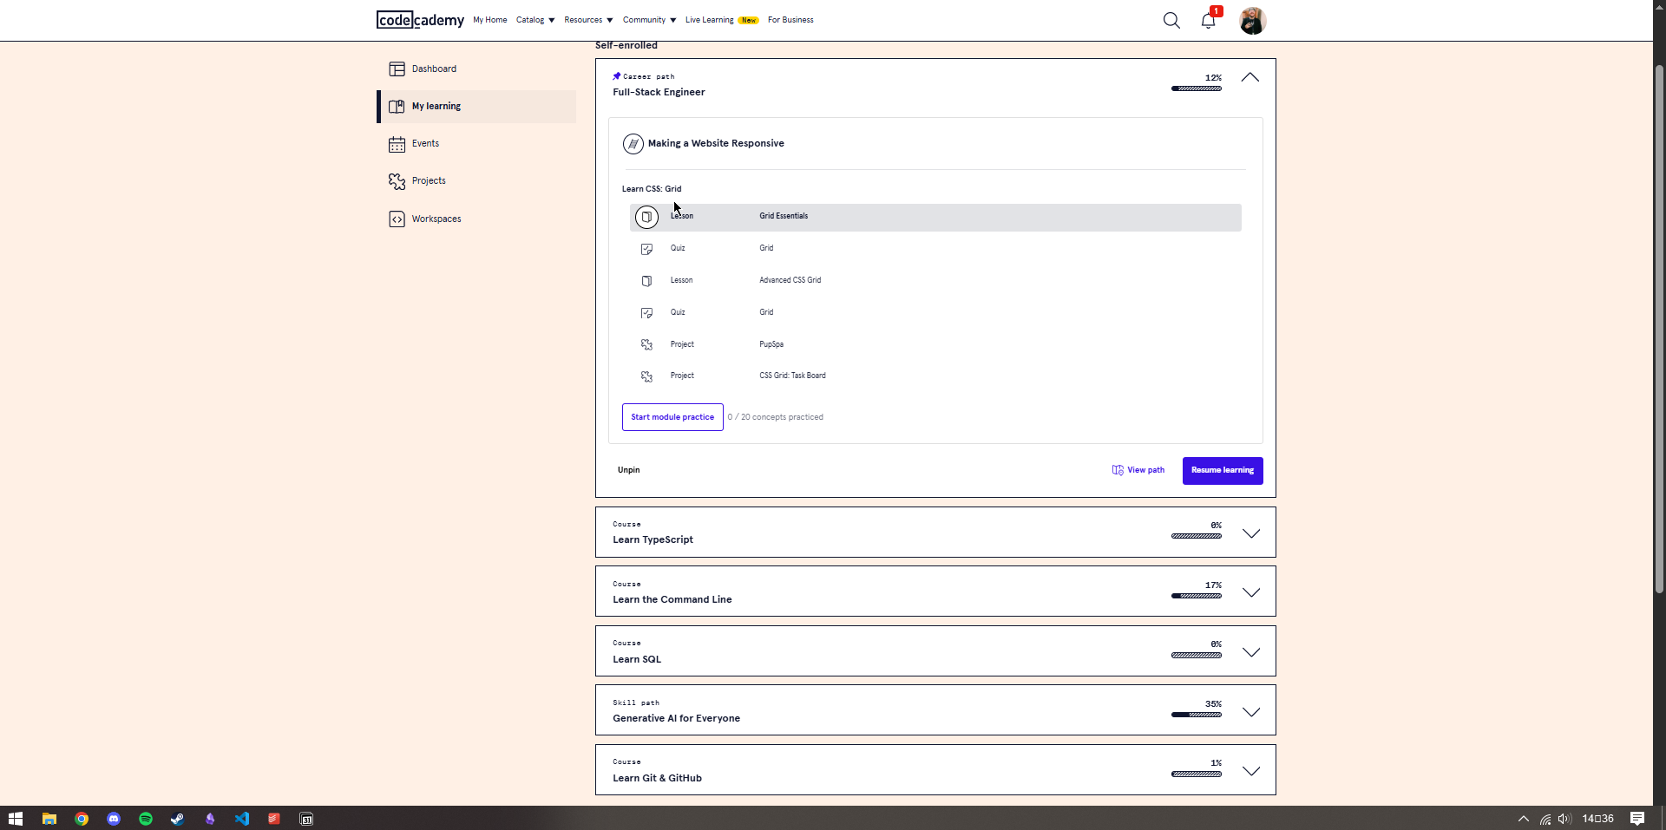The height and width of the screenshot is (830, 1666).
Task: Select Events in the sidebar
Action: click(476, 144)
